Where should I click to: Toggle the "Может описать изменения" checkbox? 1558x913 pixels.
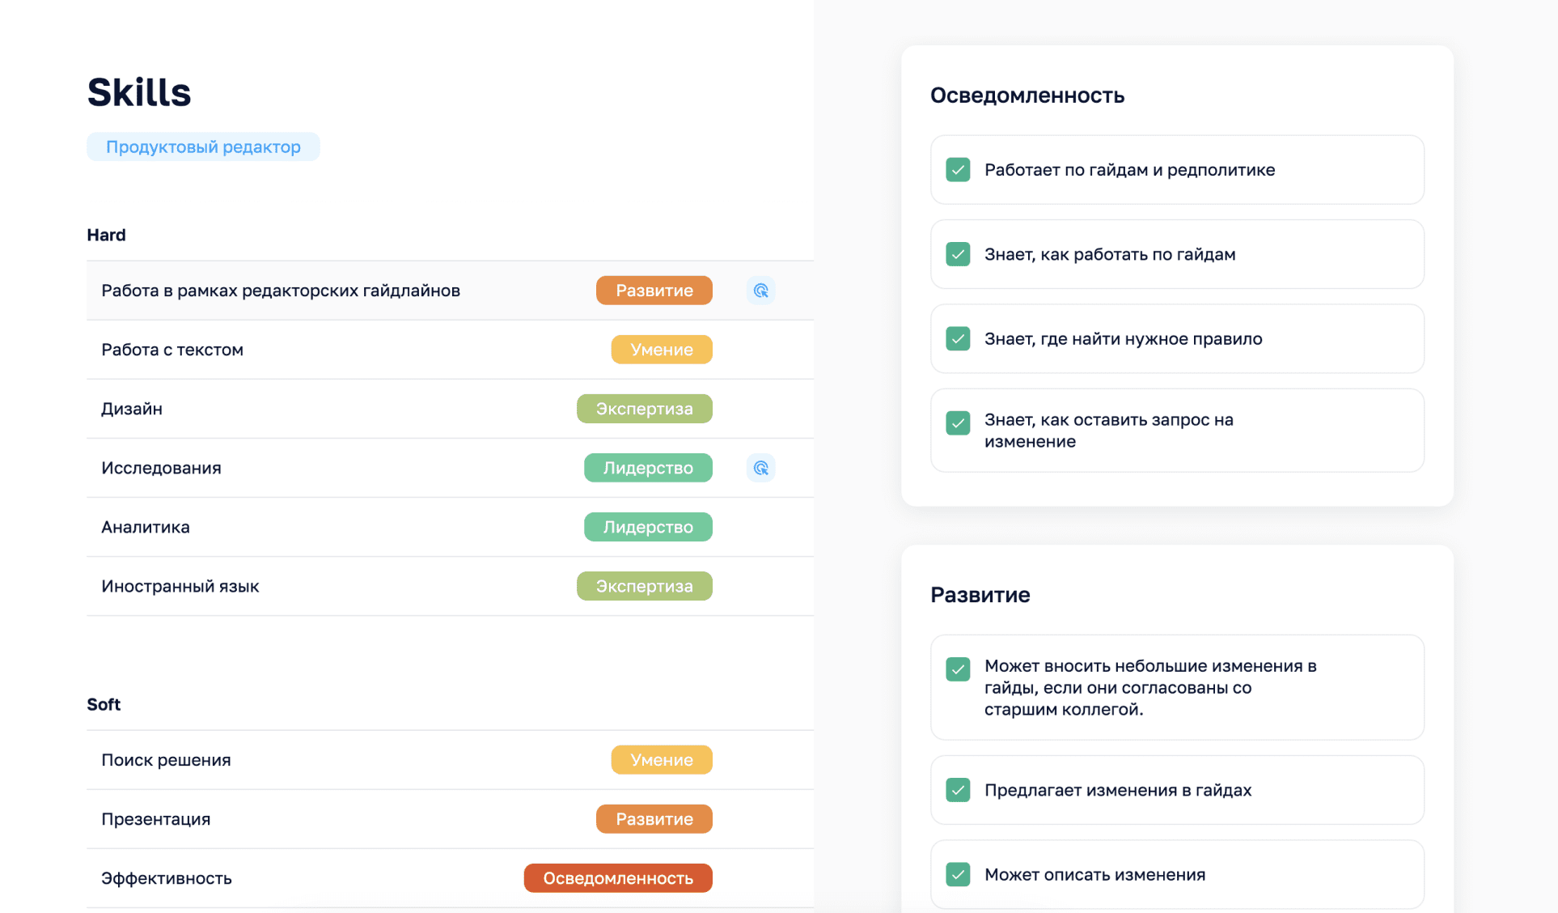pos(957,874)
